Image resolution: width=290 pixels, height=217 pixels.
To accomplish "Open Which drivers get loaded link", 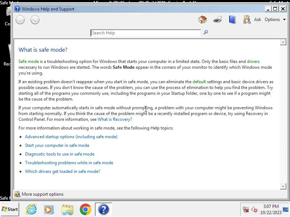I will (62, 171).
